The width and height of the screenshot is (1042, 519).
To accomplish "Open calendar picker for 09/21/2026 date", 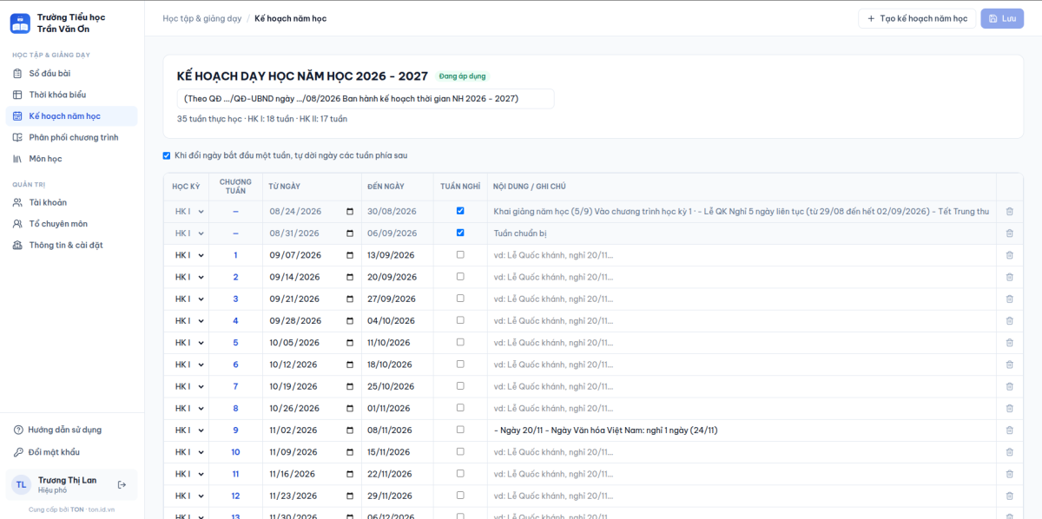I will 350,299.
